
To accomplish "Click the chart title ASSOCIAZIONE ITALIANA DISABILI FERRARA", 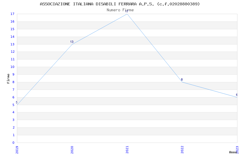I will (120, 4).
